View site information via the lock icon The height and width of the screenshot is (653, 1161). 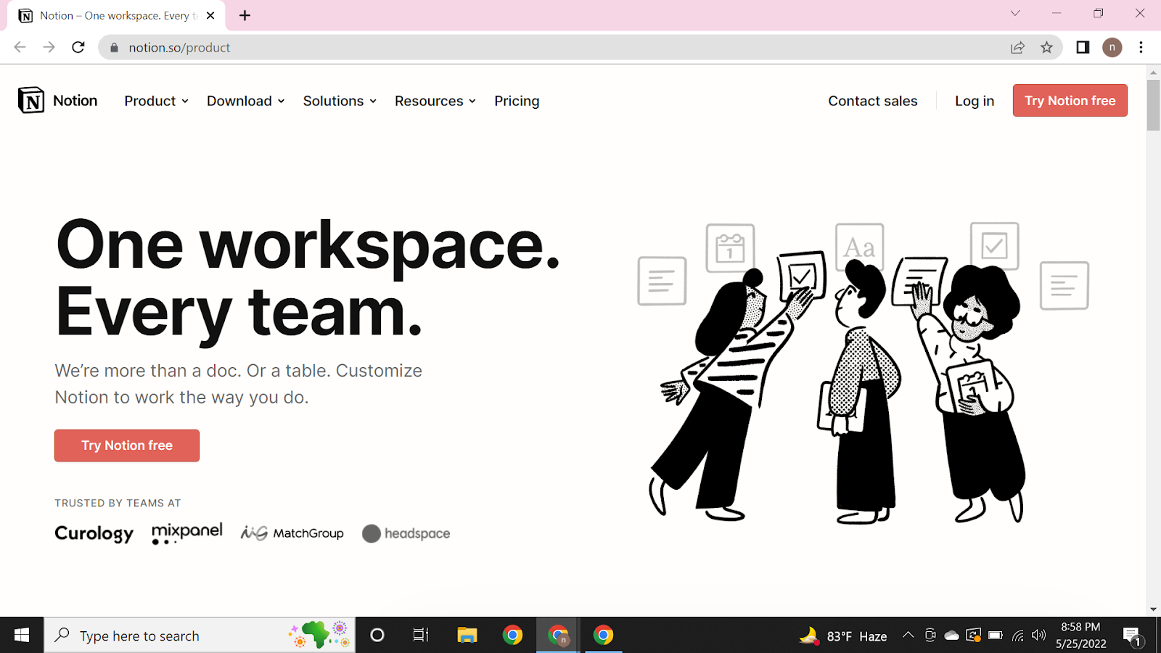click(114, 48)
